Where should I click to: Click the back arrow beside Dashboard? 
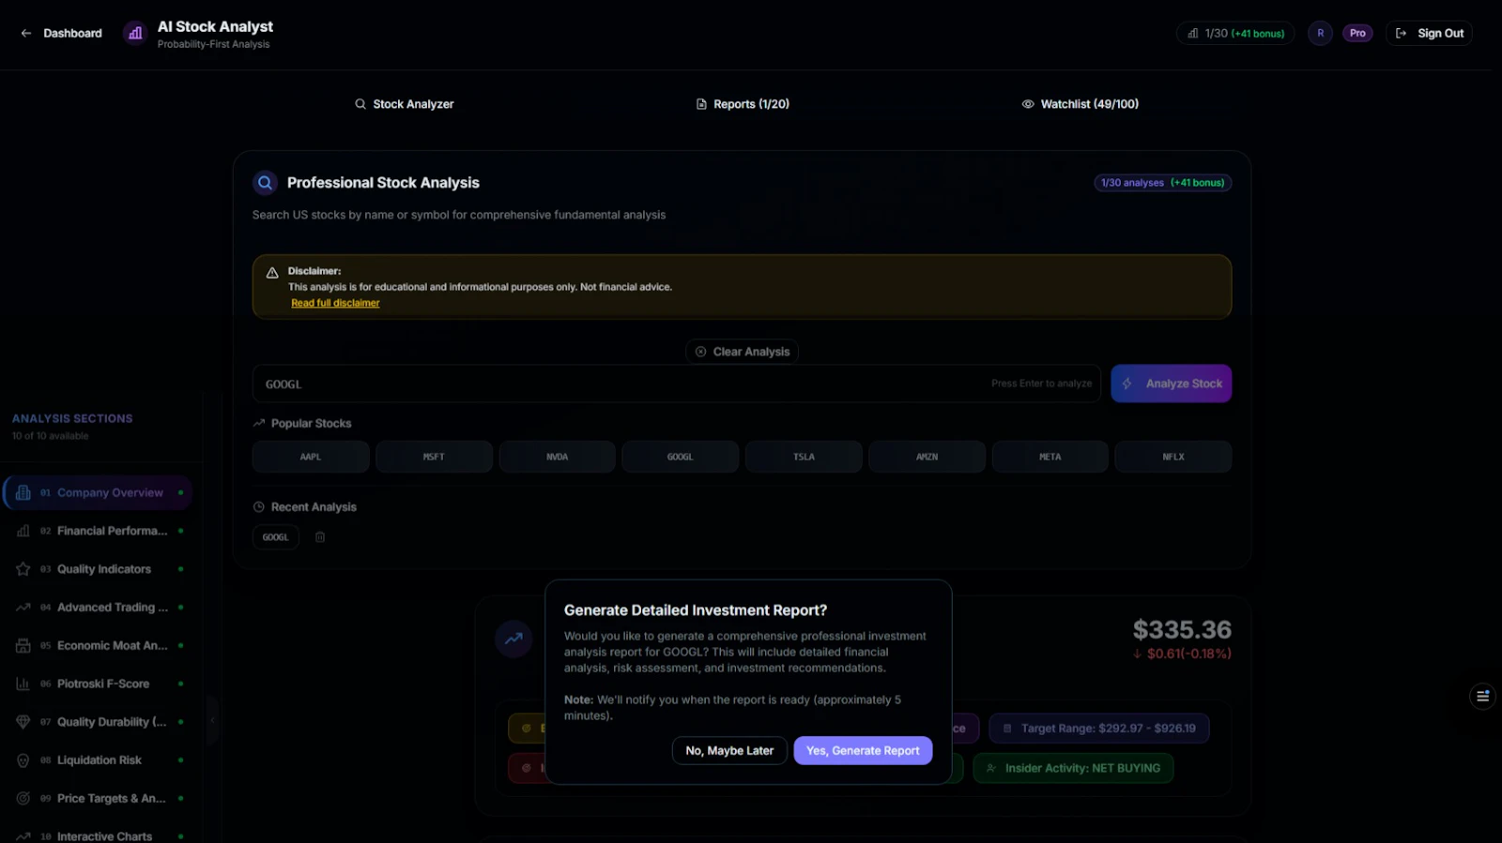click(x=26, y=33)
